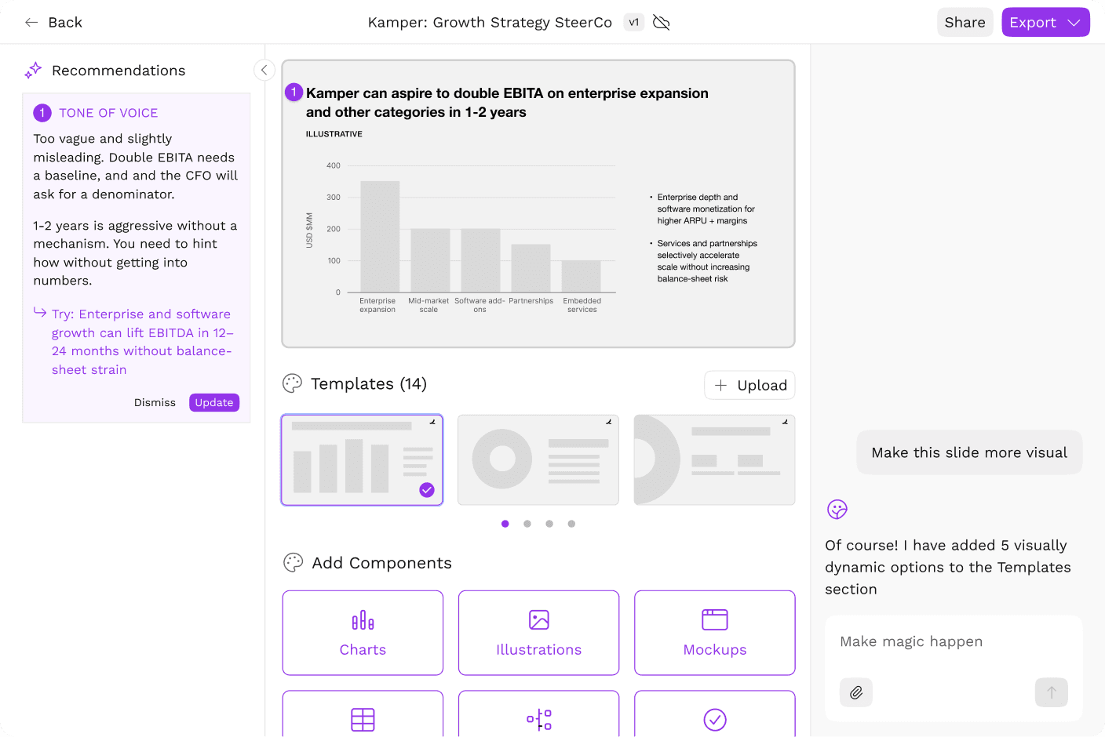Image resolution: width=1105 pixels, height=737 pixels.
Task: Click the paperclip attachment icon
Action: 856,692
